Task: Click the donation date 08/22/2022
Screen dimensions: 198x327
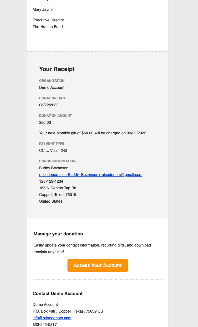Action: click(x=49, y=105)
